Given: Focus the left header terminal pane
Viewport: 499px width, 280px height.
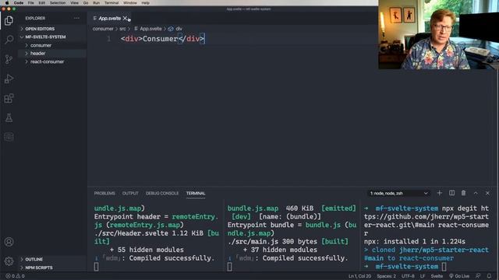Looking at the screenshot, I should point(156,237).
